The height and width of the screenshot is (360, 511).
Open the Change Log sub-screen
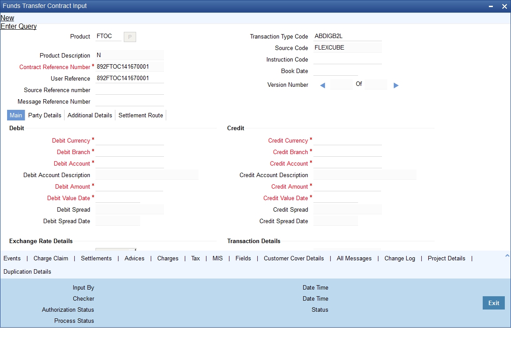click(x=400, y=259)
